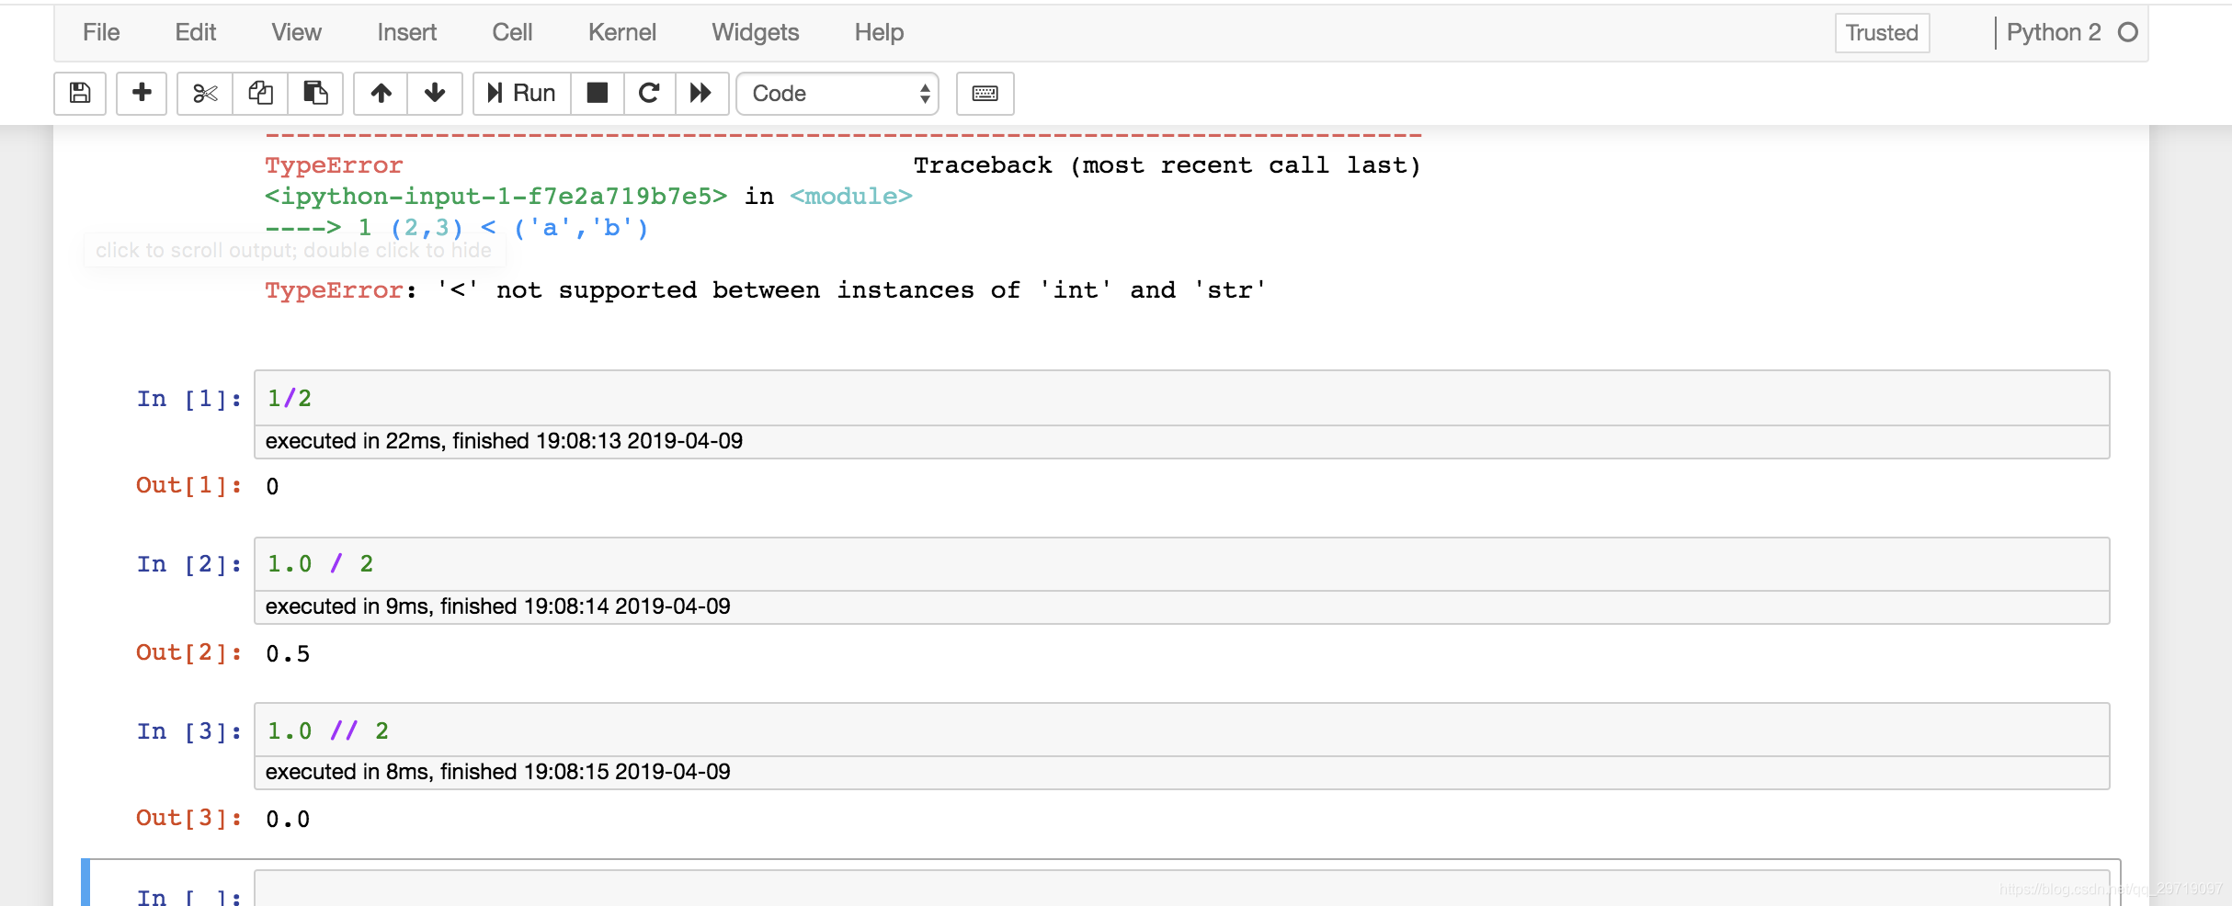Screen dimensions: 2232x906
Task: Interrupt the kernel with the stop icon
Action: click(x=598, y=93)
